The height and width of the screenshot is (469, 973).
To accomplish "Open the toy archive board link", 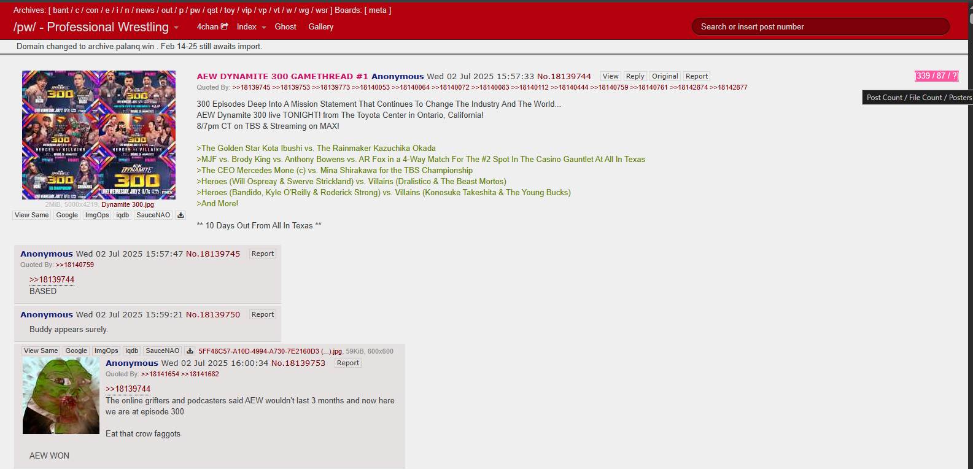I will click(230, 10).
